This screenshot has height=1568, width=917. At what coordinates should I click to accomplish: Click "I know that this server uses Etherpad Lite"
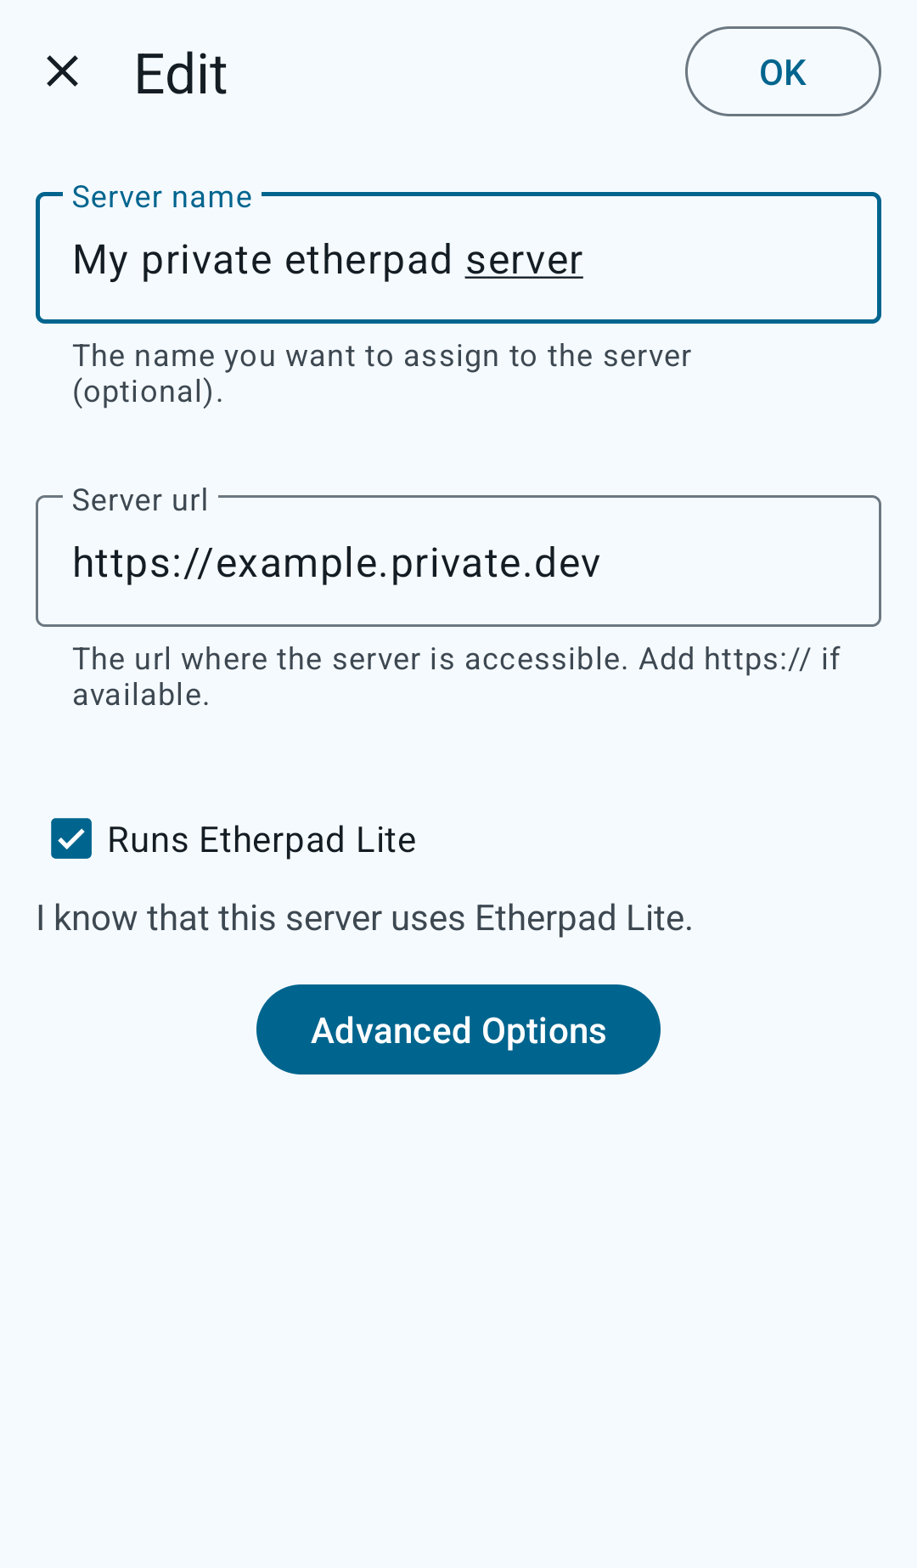tap(364, 918)
